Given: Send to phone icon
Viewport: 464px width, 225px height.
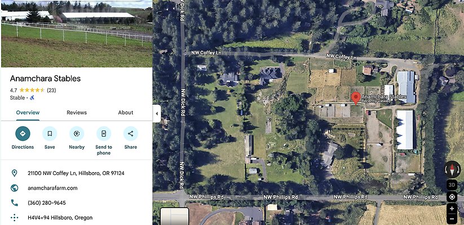Looking at the screenshot, I should 104,134.
